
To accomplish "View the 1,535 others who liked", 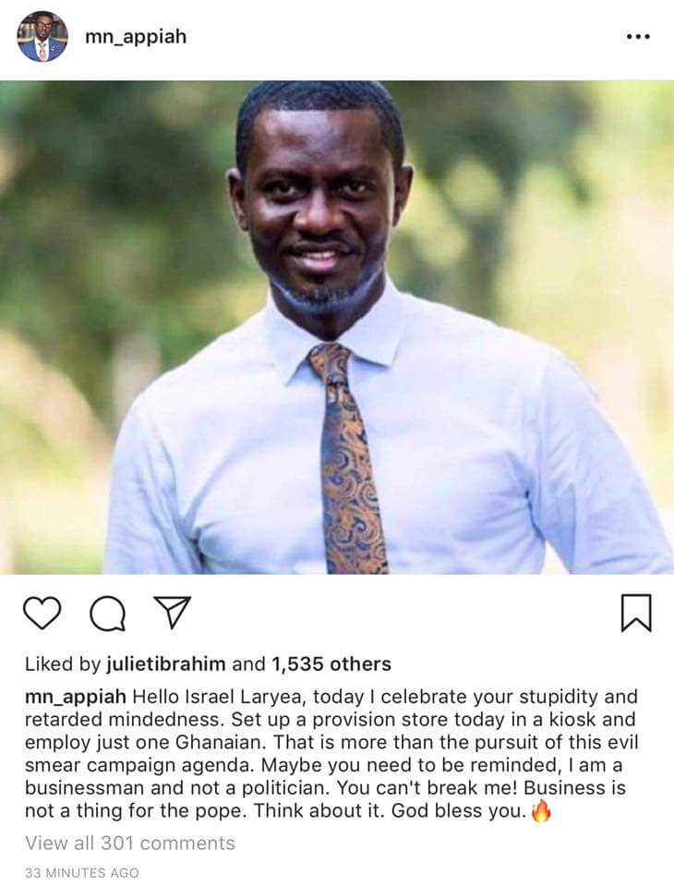I will (331, 663).
